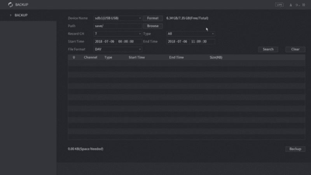Open the File Format dropdown showing DAV
311x175 pixels.
(x=118, y=49)
